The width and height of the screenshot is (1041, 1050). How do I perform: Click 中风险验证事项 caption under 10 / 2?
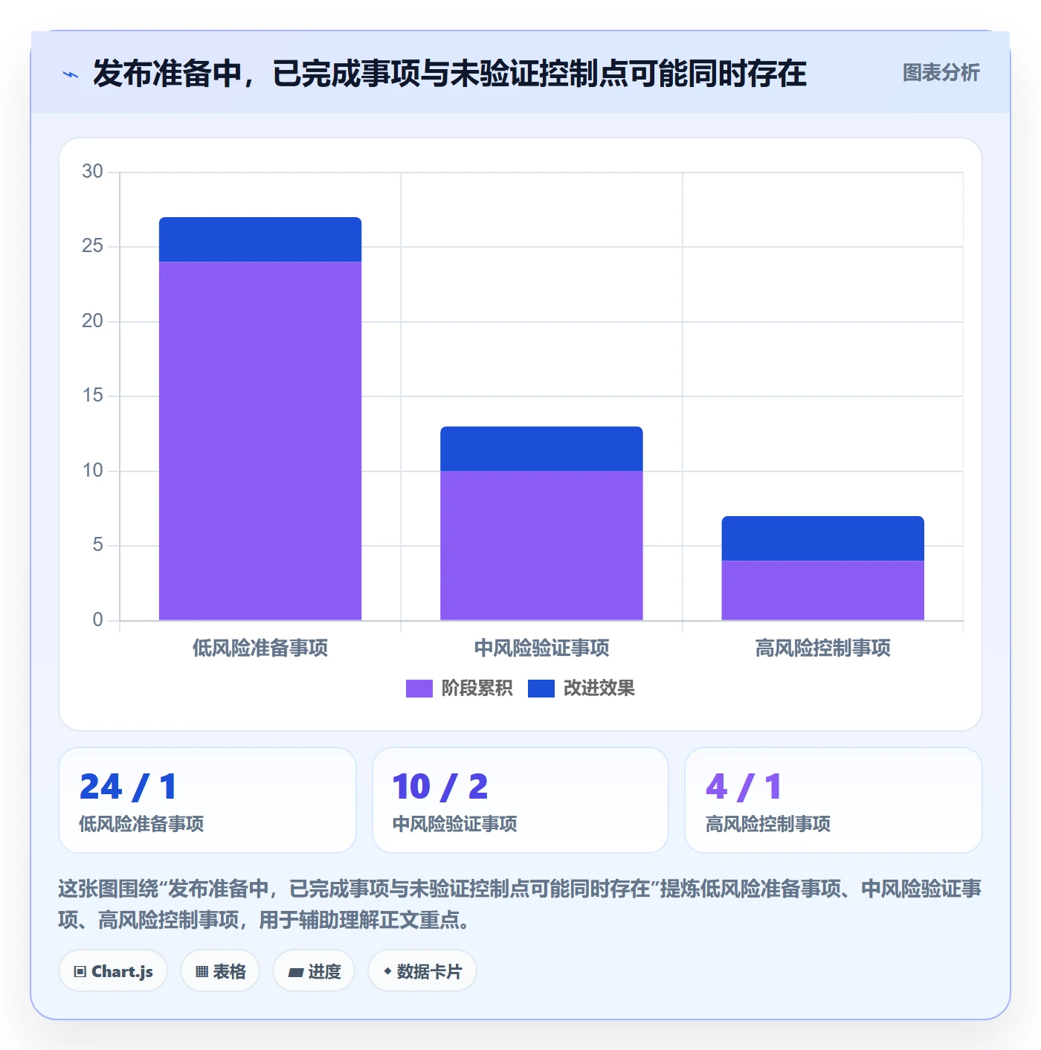click(454, 824)
